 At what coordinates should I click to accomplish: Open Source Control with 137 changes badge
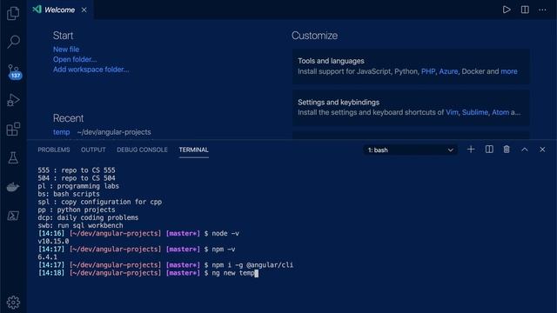click(x=14, y=71)
